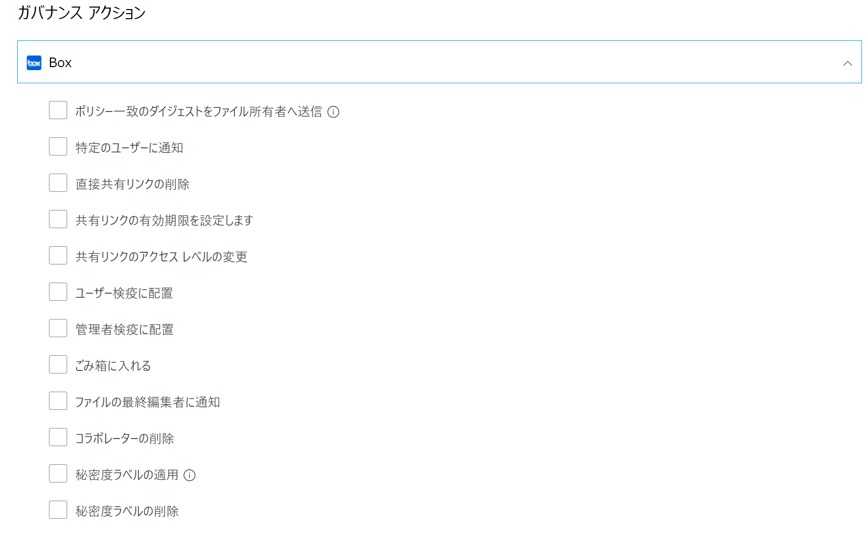Viewport: 868px width, 540px height.
Task: Enable 直接共有リンクの削除
Action: tap(58, 182)
